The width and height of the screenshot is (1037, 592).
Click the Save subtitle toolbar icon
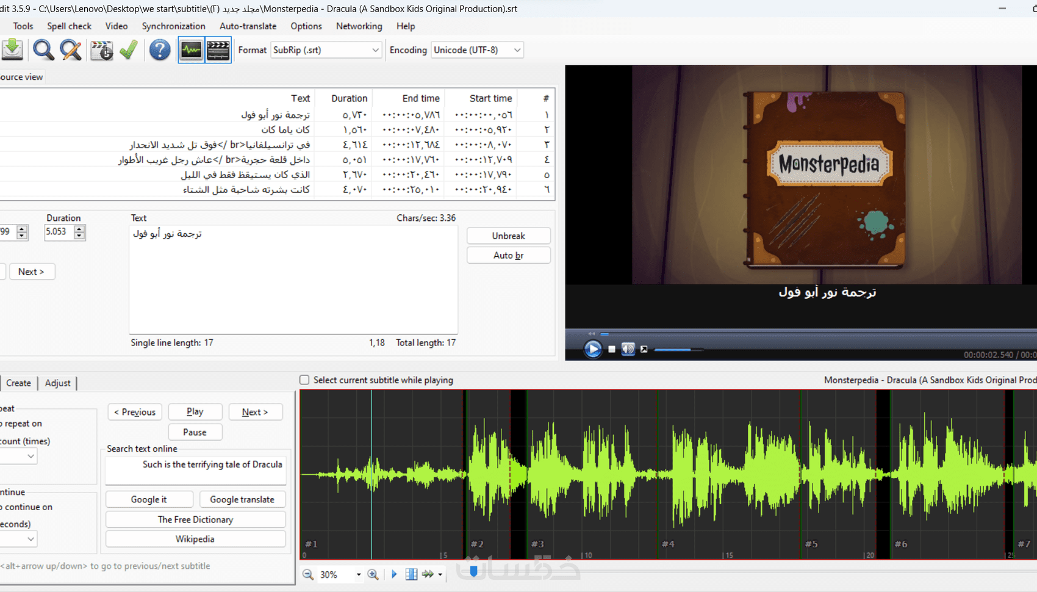(12, 49)
